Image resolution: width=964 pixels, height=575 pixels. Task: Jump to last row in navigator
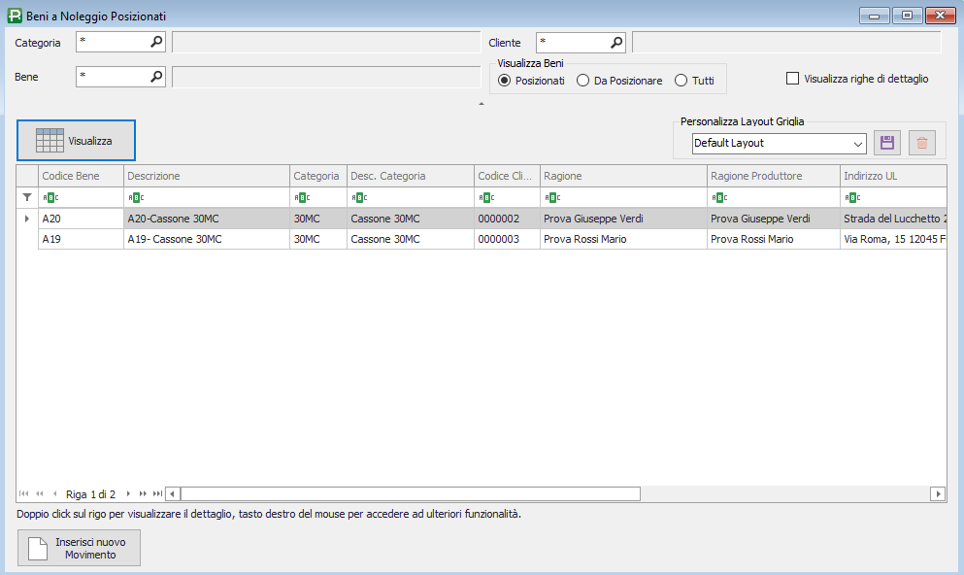coord(157,494)
